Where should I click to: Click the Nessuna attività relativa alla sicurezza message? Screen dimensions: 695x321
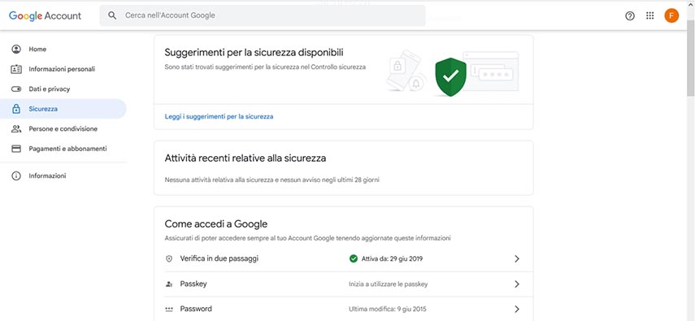tap(271, 180)
